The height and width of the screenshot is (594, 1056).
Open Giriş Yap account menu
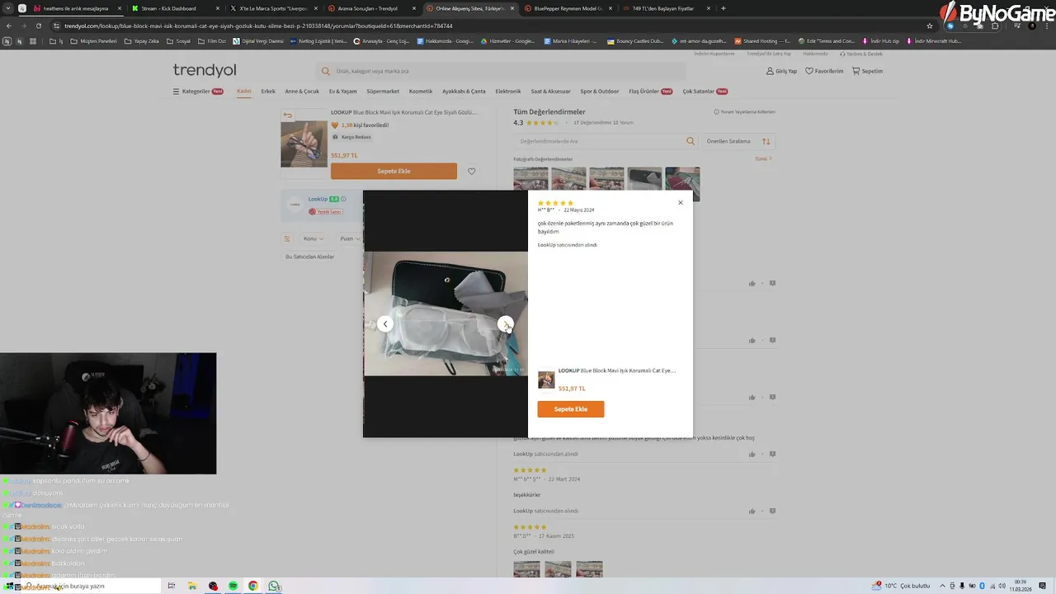point(782,71)
